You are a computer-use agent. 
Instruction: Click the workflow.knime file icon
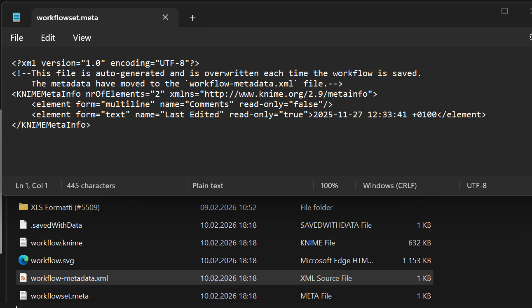23,243
